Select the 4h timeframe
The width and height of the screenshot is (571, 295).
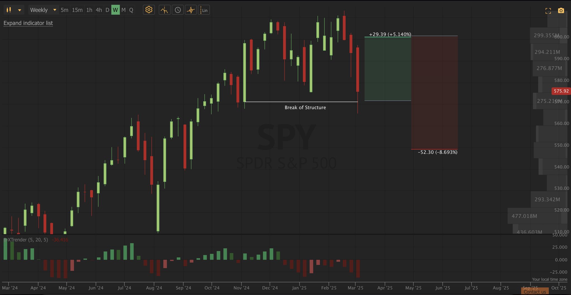click(99, 10)
